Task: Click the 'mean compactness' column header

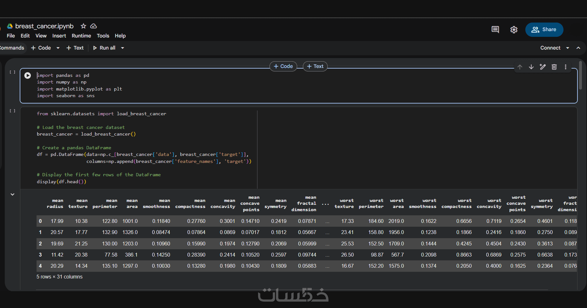Action: 190,204
